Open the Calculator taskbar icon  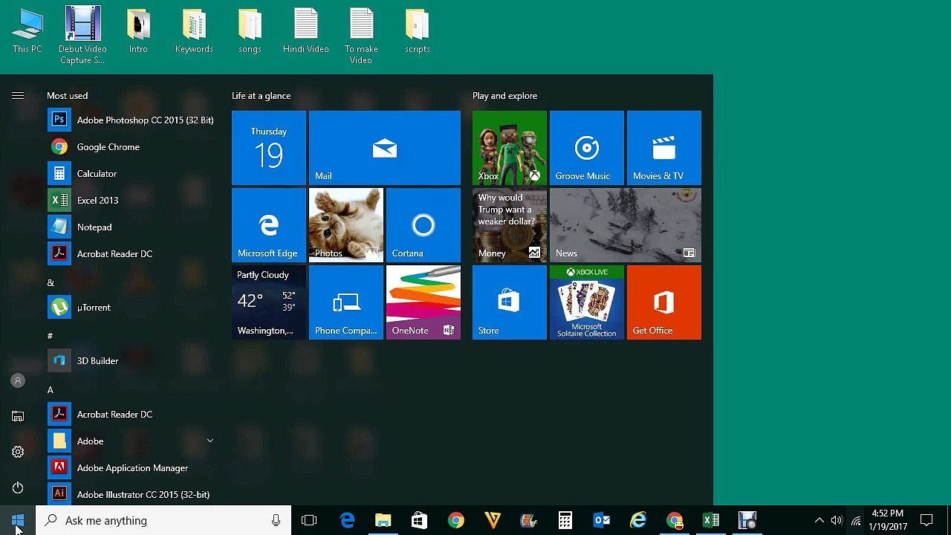(x=565, y=520)
